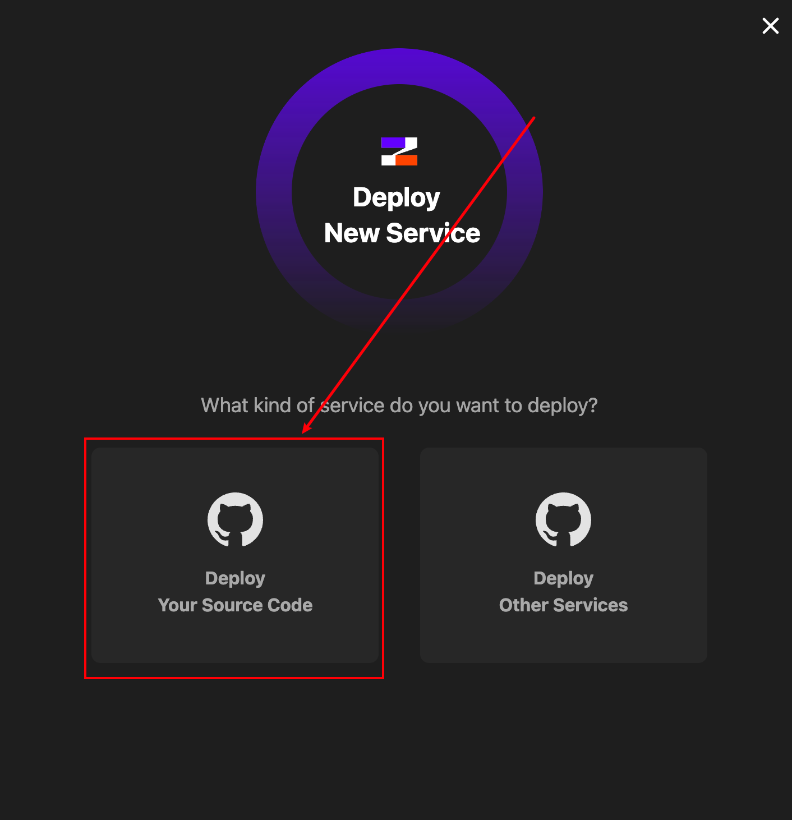Click GitHub icon in Other Services card

point(563,519)
